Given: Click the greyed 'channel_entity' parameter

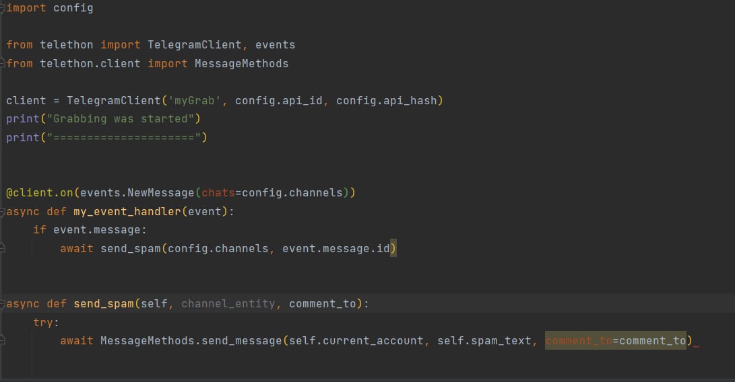Looking at the screenshot, I should pos(228,304).
